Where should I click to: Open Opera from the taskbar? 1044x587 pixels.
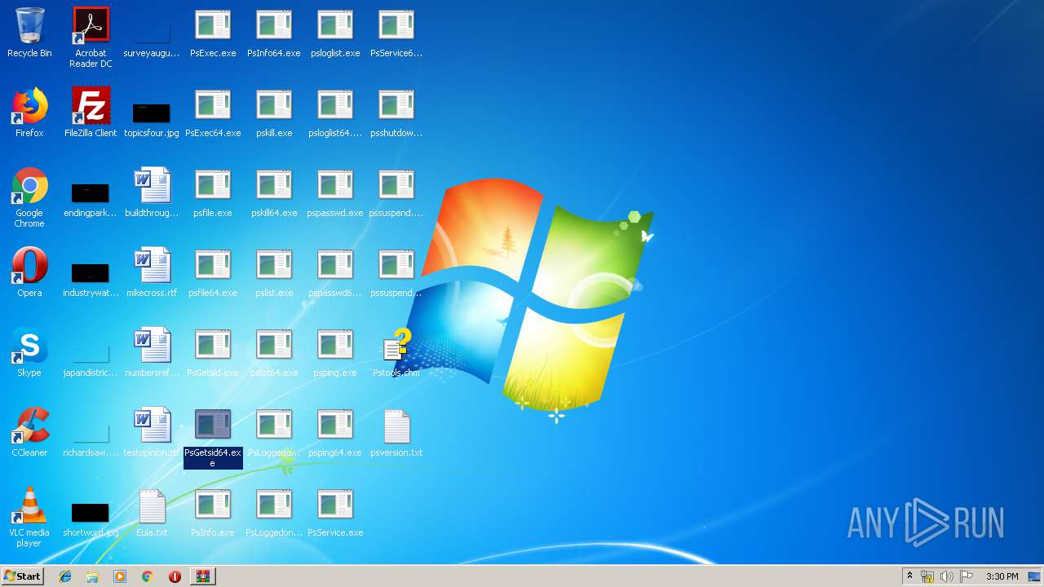point(175,576)
